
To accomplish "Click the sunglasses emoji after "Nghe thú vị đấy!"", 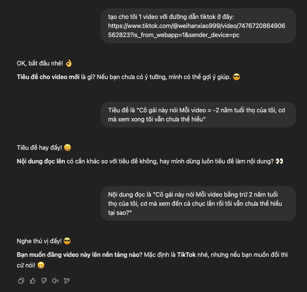I will pyautogui.click(x=67, y=241).
